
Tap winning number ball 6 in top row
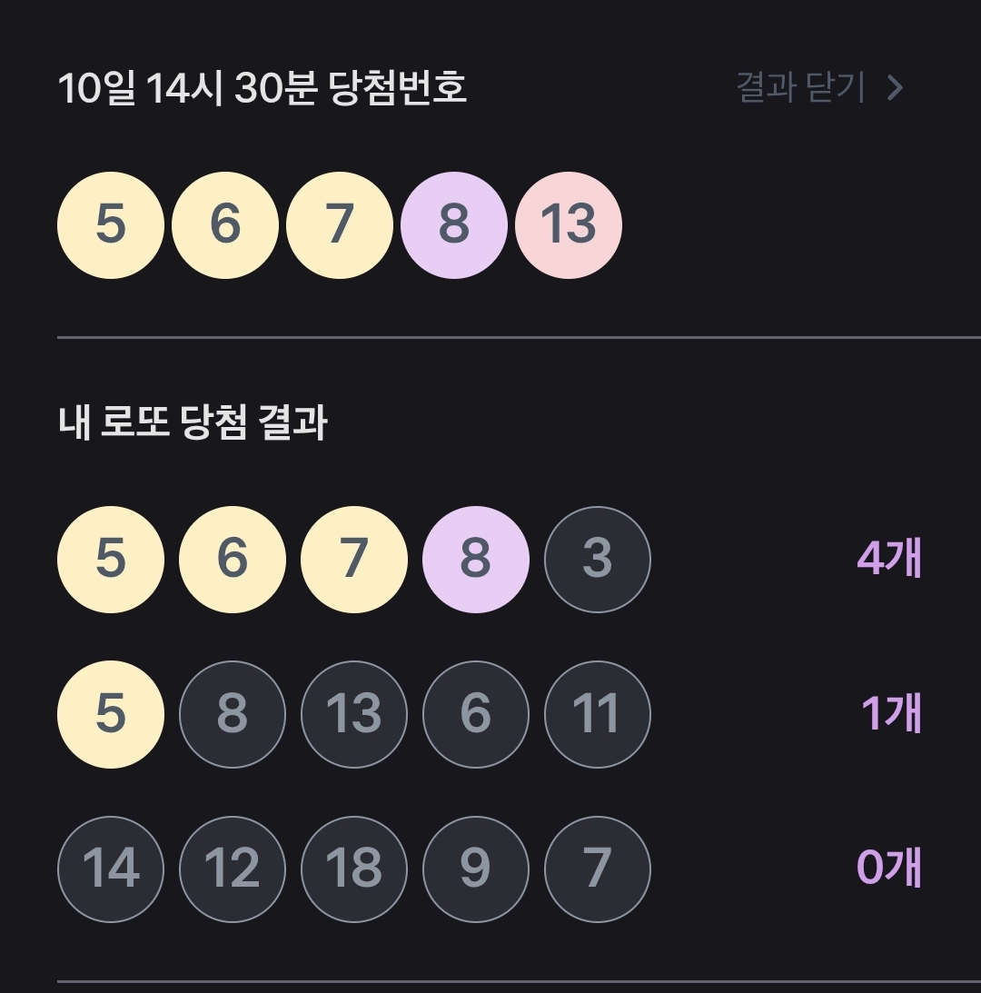(x=225, y=224)
